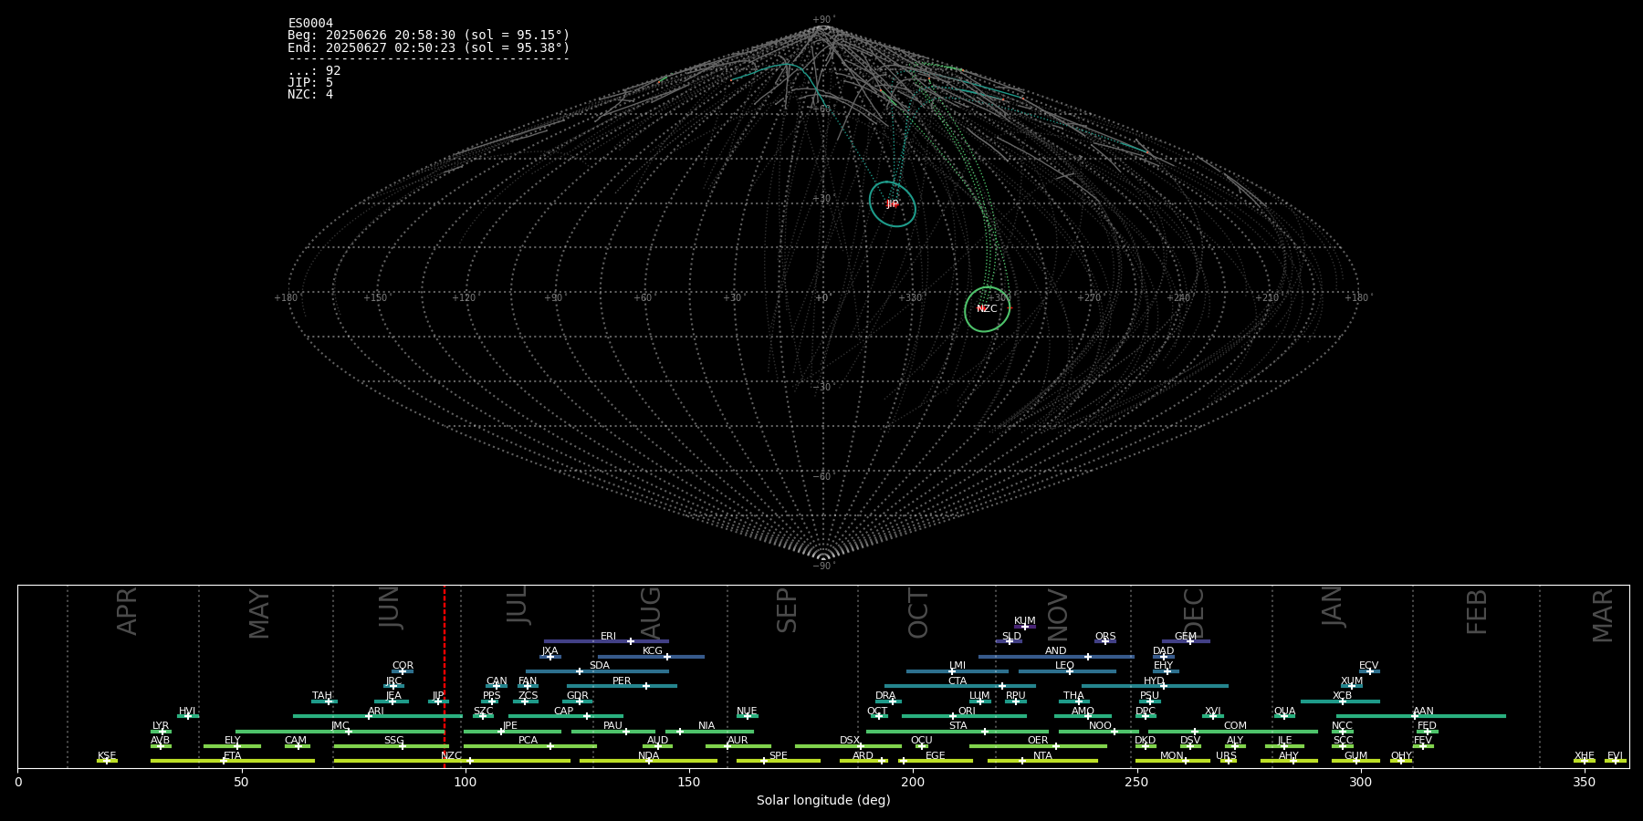Click the JUL month label

pyautogui.click(x=518, y=605)
